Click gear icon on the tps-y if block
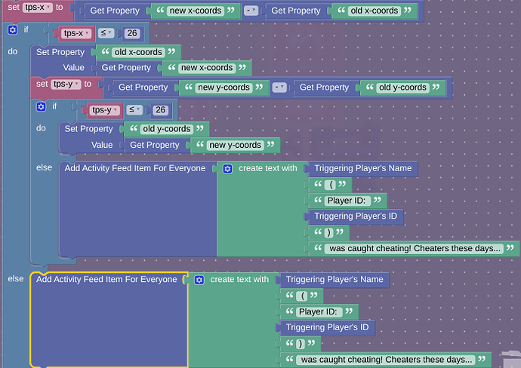 pyautogui.click(x=42, y=106)
